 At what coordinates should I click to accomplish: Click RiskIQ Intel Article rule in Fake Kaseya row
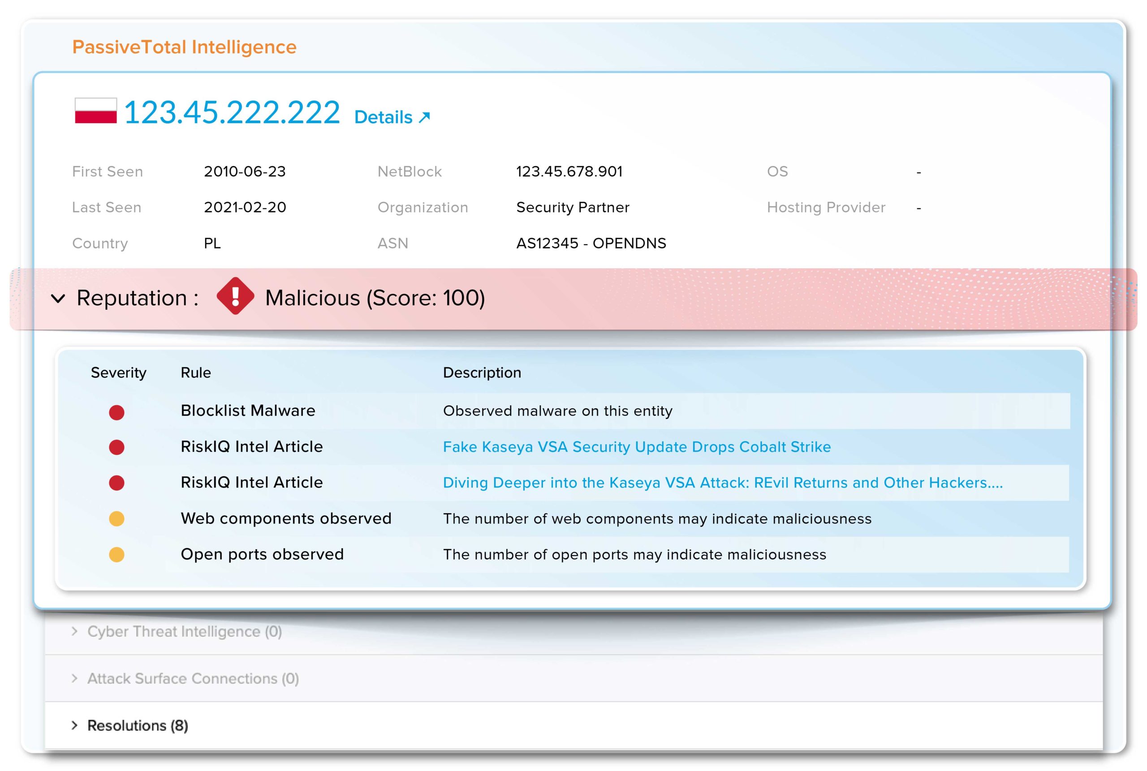click(252, 446)
